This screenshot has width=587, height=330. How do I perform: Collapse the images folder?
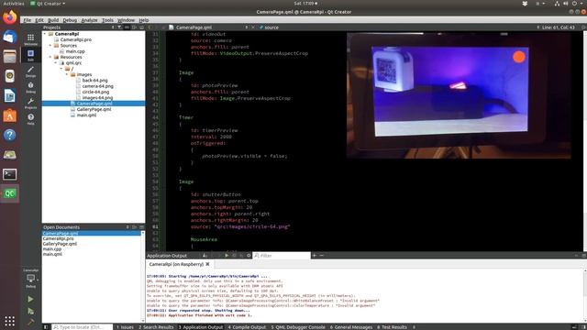point(67,74)
